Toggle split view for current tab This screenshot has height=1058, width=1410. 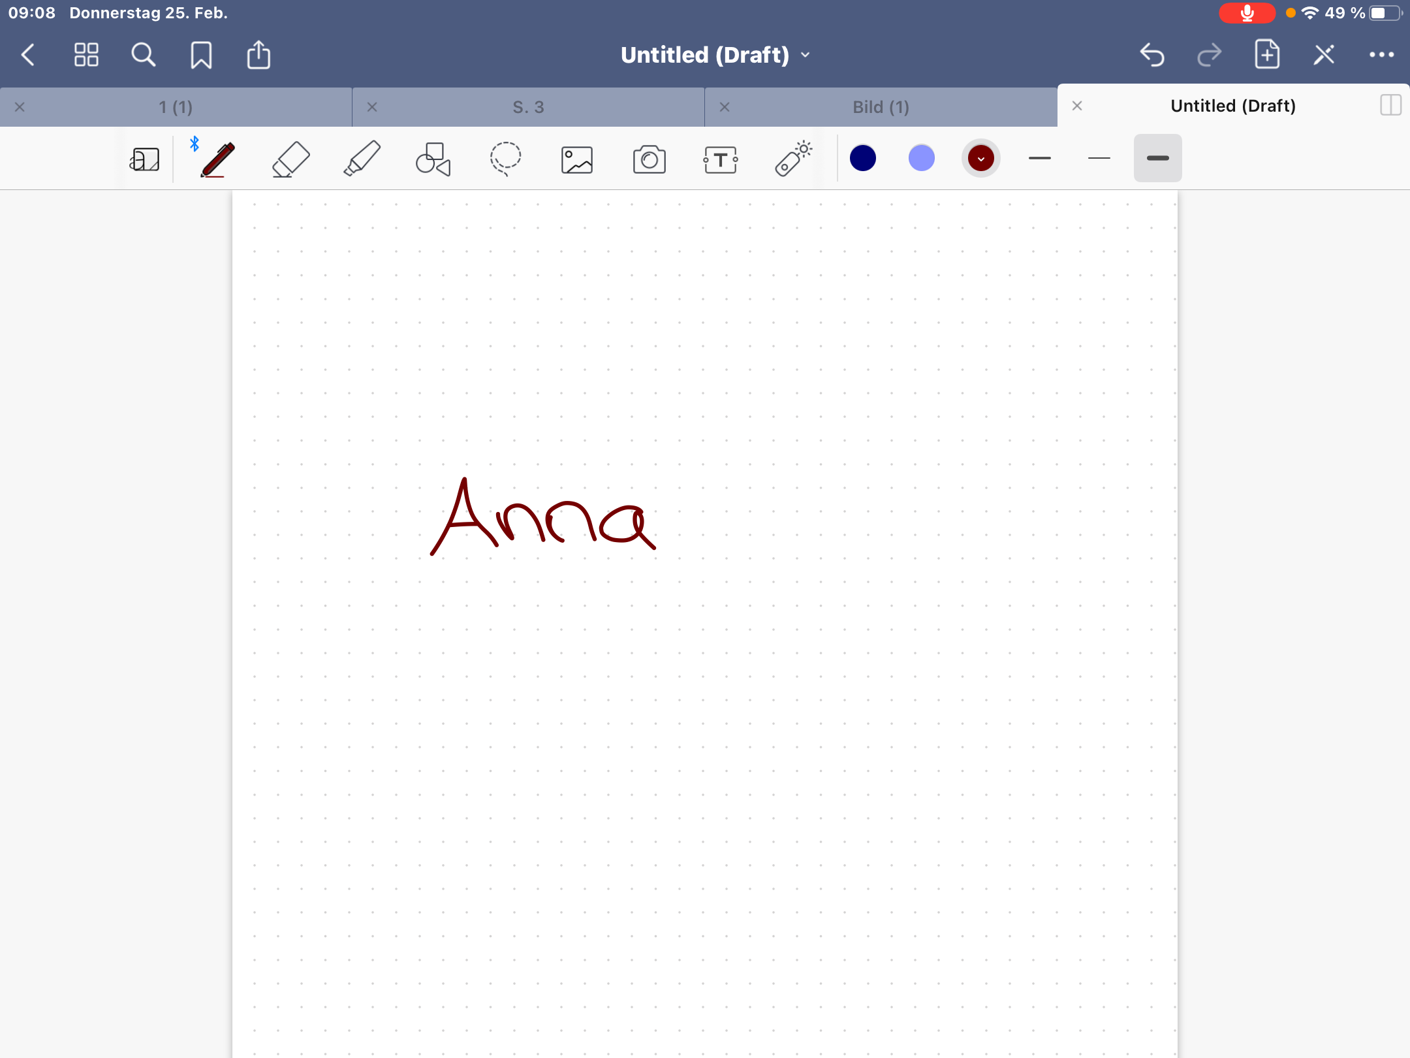[1390, 105]
